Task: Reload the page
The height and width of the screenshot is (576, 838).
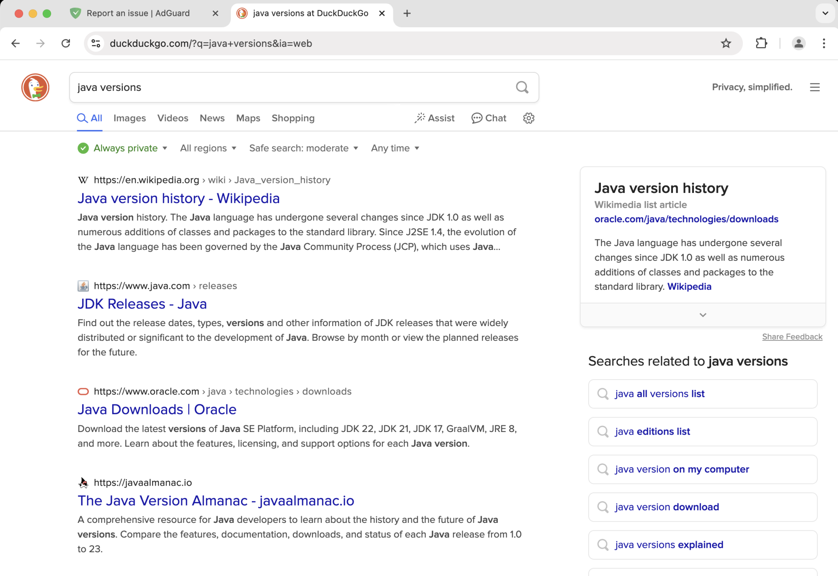Action: click(66, 43)
